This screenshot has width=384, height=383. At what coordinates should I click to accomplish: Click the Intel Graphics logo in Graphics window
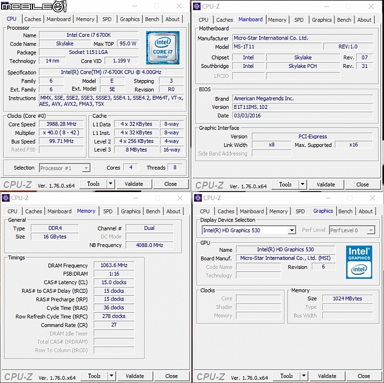click(359, 262)
